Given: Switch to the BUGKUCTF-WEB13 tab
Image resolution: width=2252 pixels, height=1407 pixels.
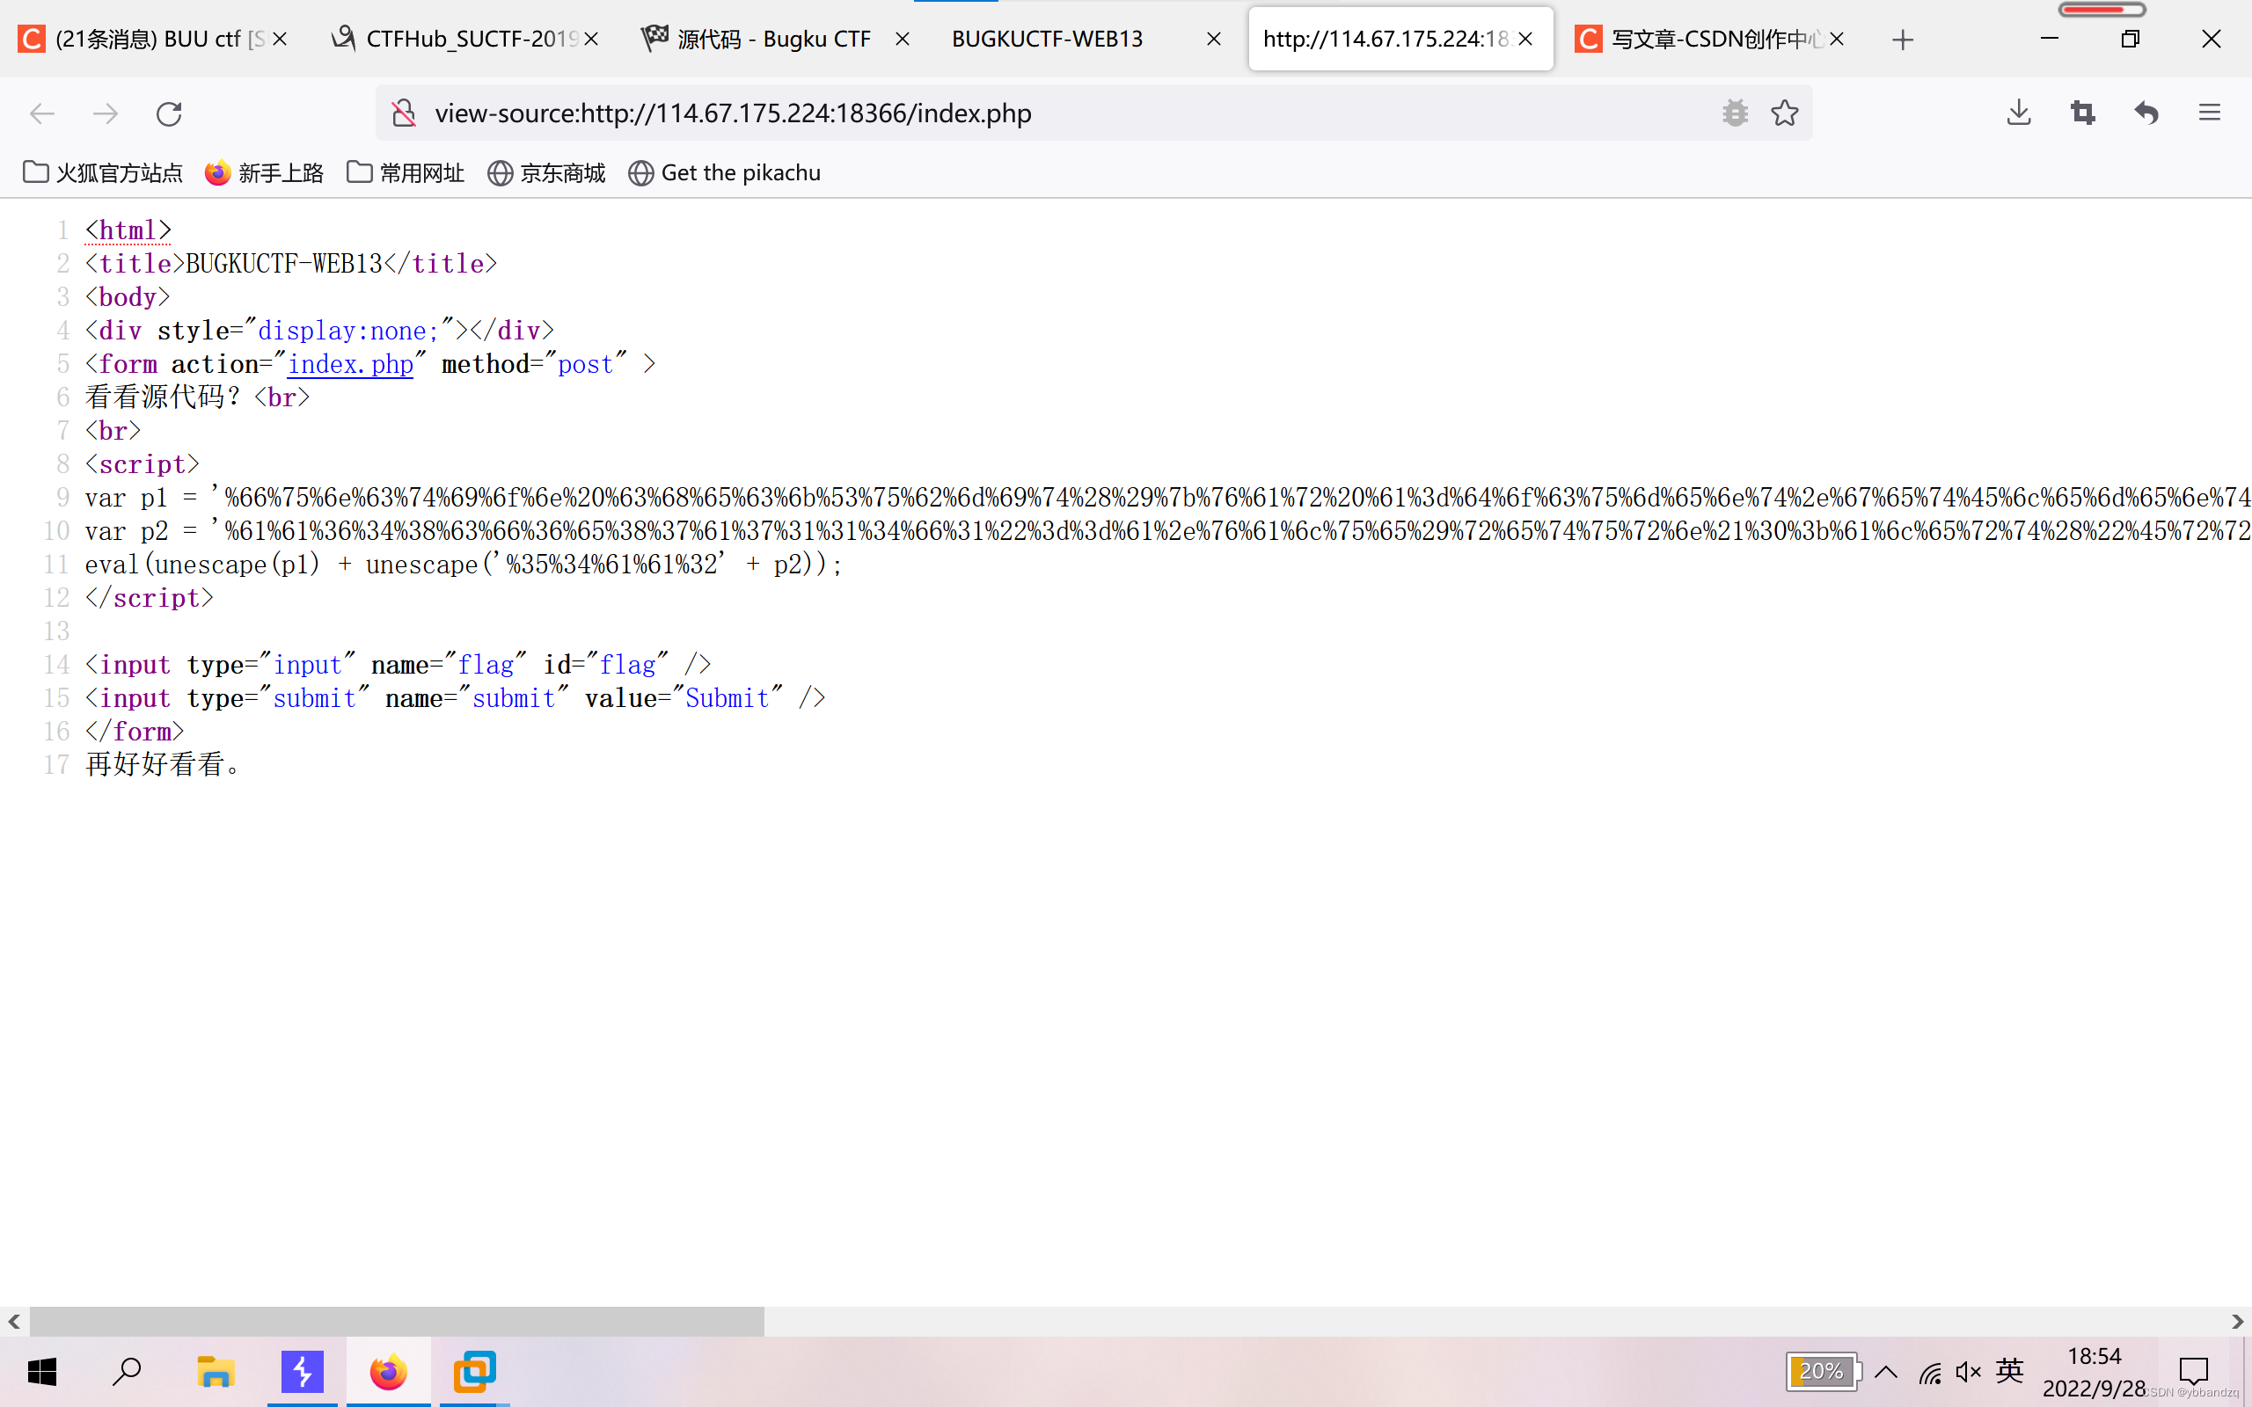Looking at the screenshot, I should 1047,39.
